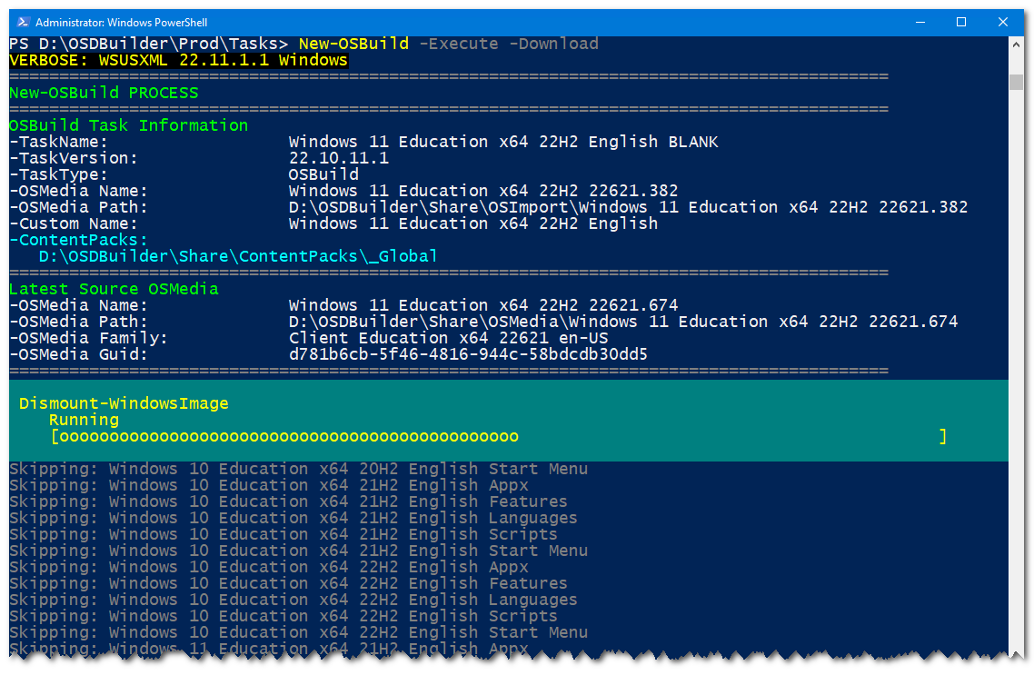Click the PowerShell icon in title bar
The image size is (1034, 675).
23,22
